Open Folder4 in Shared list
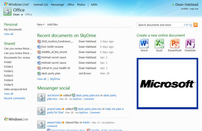 tap(9, 80)
